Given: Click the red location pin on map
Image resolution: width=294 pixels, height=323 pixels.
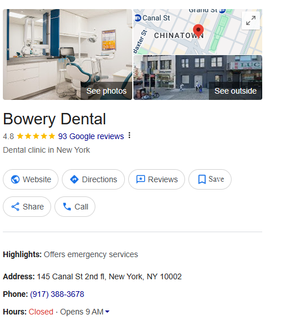Looking at the screenshot, I should (x=198, y=31).
